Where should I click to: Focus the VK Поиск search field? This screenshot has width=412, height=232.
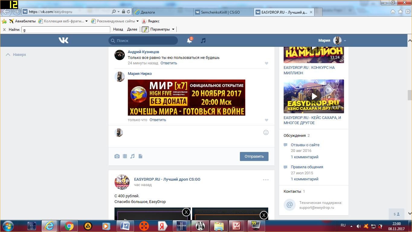(x=143, y=40)
